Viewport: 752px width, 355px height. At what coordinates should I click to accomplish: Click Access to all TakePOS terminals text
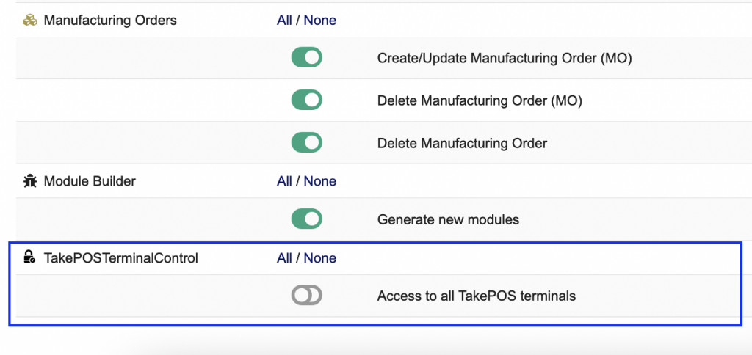pos(476,296)
